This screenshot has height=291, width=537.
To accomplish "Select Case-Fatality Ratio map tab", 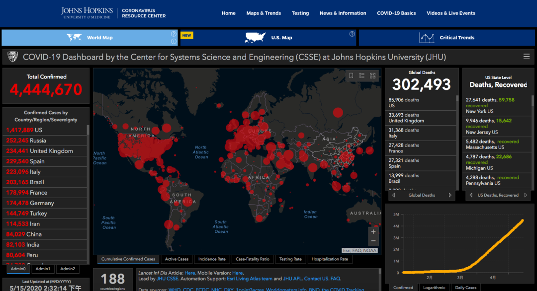I will click(253, 259).
